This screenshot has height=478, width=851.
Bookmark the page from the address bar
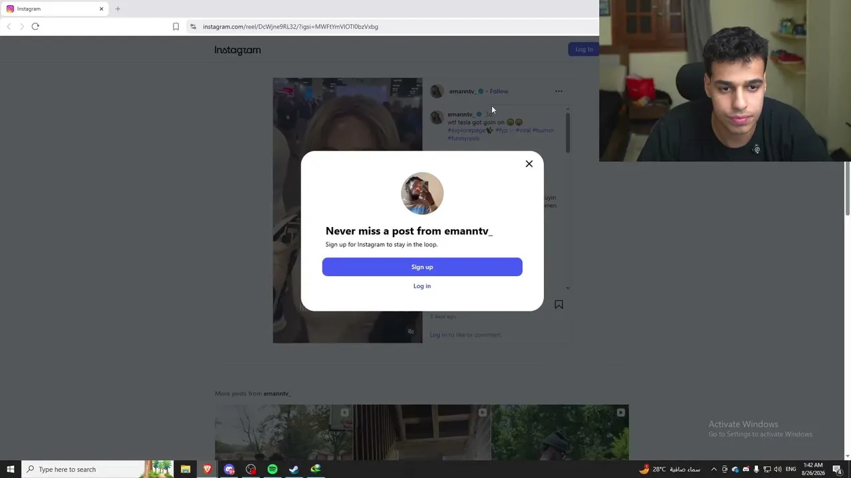[176, 27]
